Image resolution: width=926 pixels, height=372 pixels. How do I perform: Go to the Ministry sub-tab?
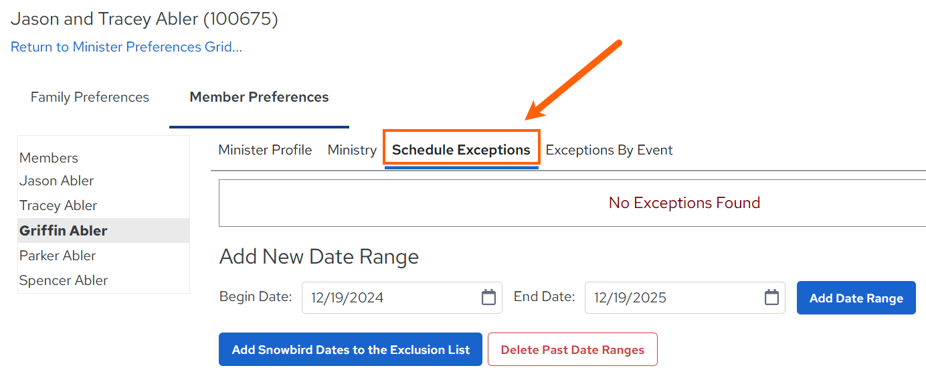click(352, 150)
